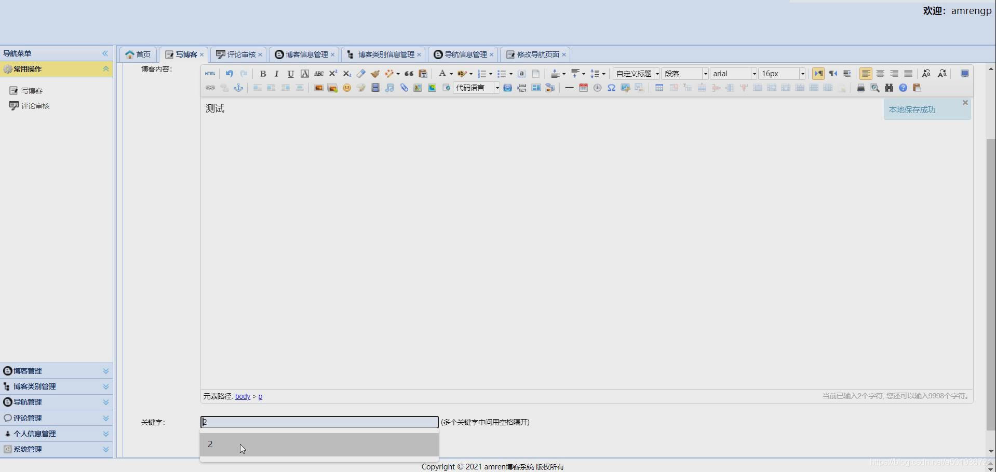Click the format painter brush icon
This screenshot has height=472, width=996.
click(x=375, y=74)
